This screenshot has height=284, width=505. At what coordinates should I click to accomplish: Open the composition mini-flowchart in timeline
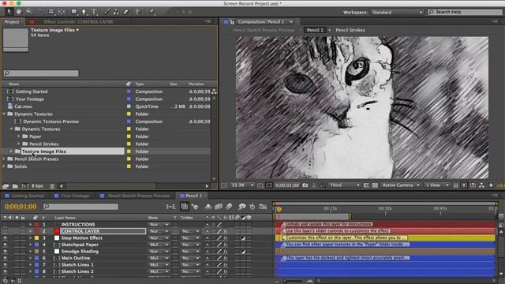click(x=170, y=207)
